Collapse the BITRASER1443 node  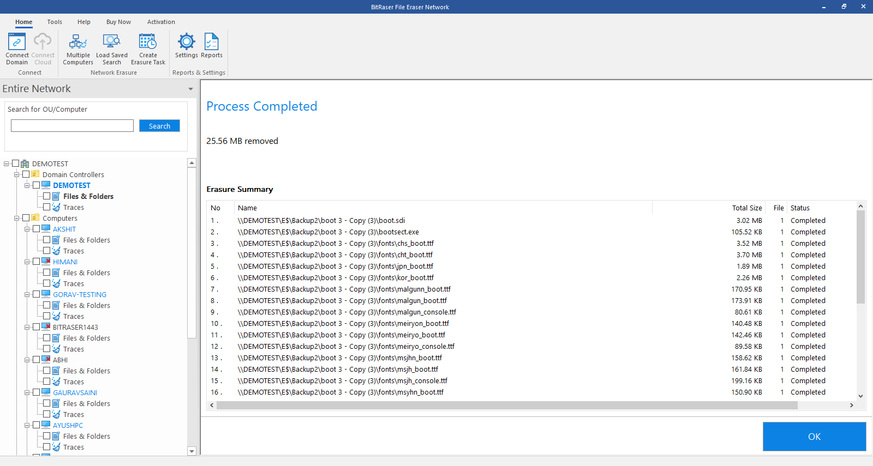click(x=27, y=327)
